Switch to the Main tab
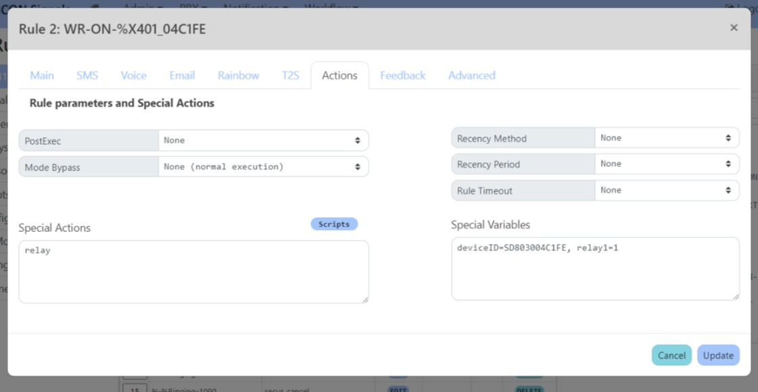The height and width of the screenshot is (392, 758). [42, 76]
